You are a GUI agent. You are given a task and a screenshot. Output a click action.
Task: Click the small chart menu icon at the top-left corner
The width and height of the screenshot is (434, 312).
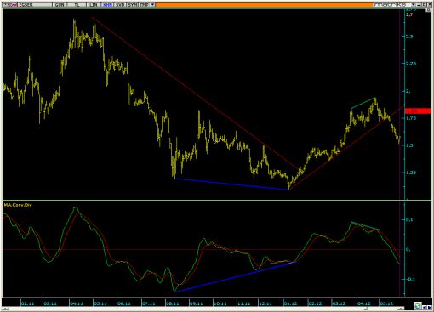(x=6, y=5)
